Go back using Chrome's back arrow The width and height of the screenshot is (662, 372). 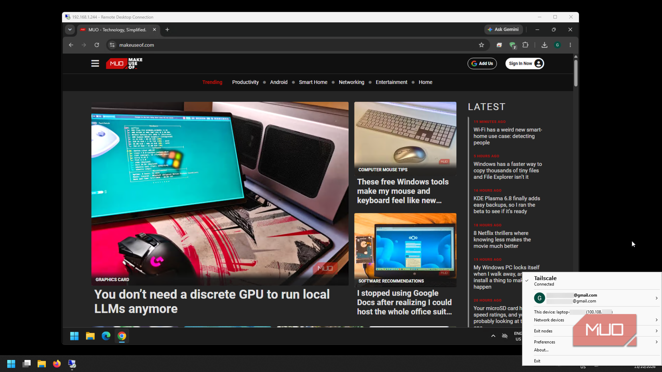[71, 45]
